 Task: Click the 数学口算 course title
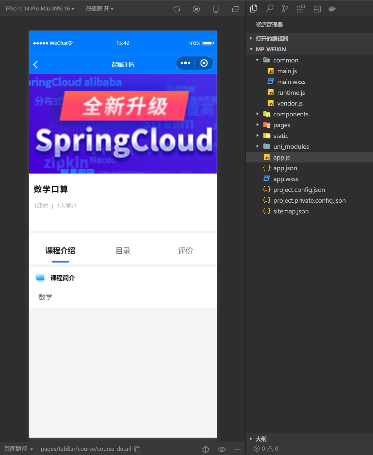click(51, 189)
